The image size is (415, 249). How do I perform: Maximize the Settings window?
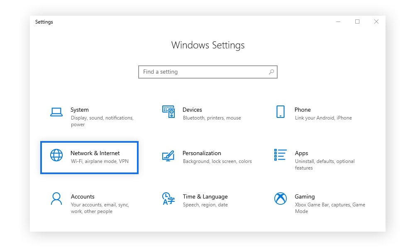point(357,22)
